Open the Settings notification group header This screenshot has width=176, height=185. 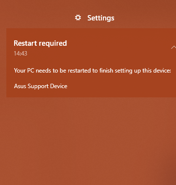click(x=95, y=18)
